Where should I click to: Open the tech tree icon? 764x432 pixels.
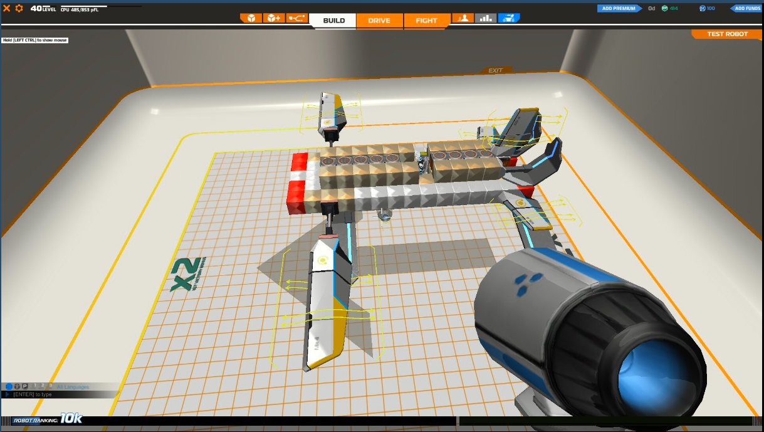click(296, 18)
